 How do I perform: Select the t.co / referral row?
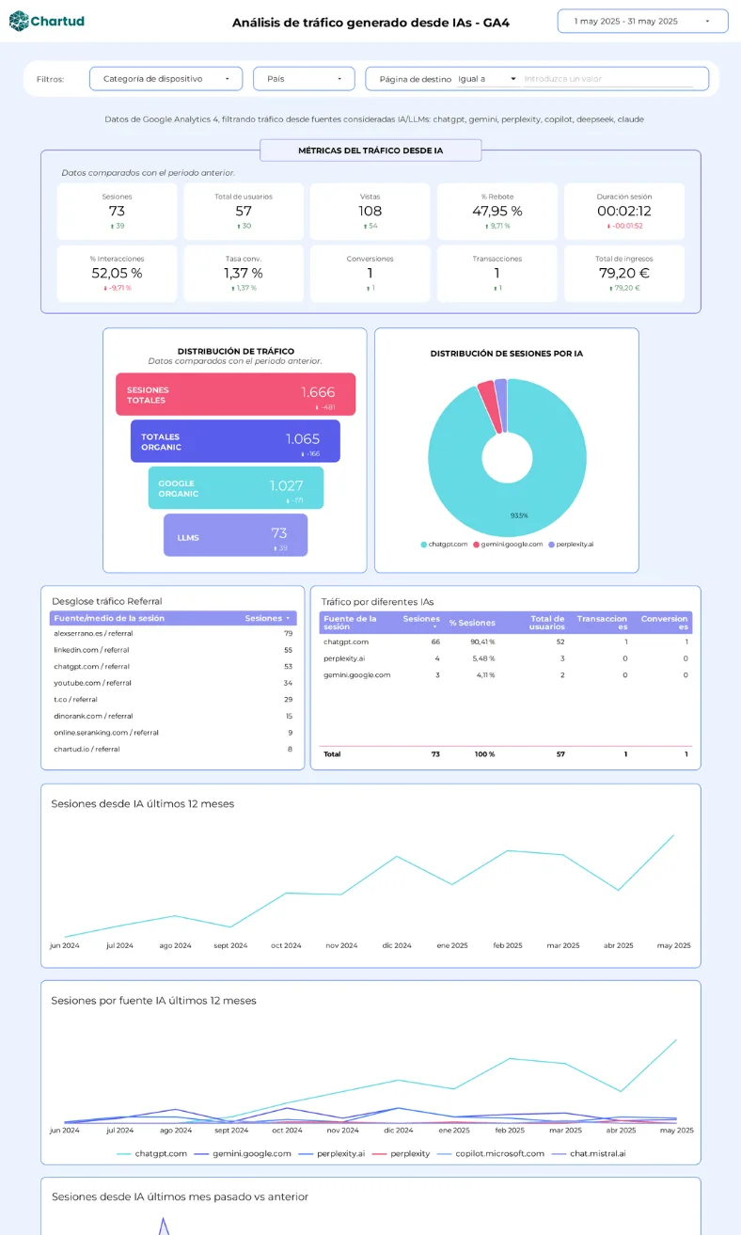point(173,700)
